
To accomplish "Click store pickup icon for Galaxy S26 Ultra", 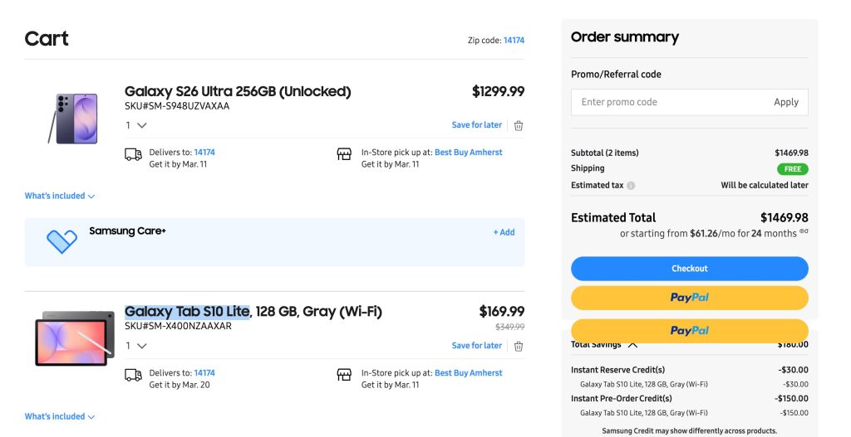I will [344, 154].
